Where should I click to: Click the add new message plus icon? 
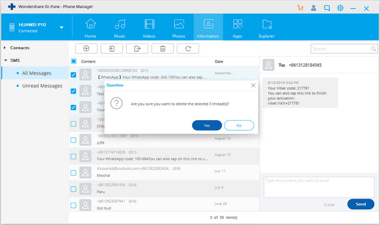point(86,49)
